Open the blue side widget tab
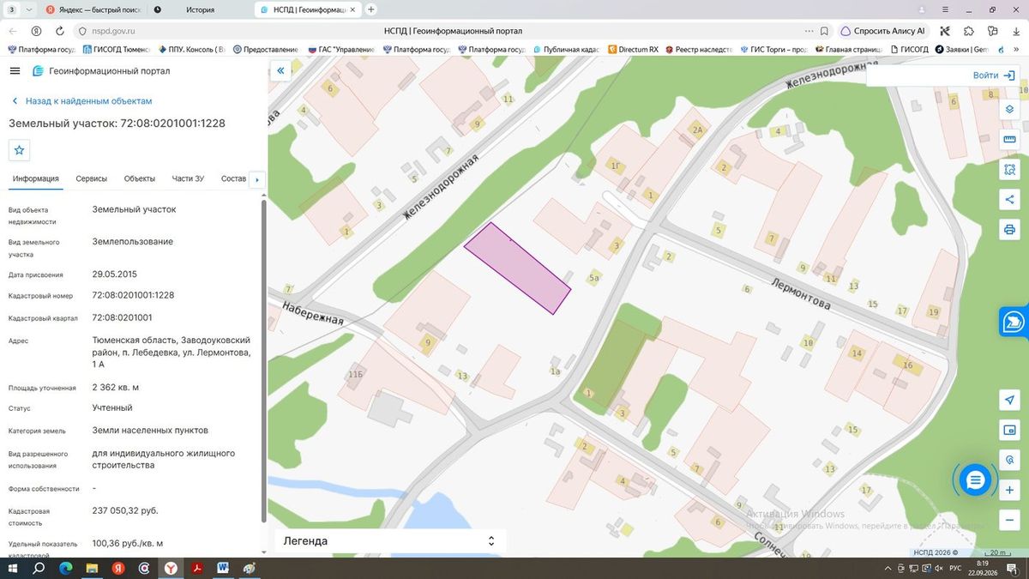 pyautogui.click(x=1014, y=322)
